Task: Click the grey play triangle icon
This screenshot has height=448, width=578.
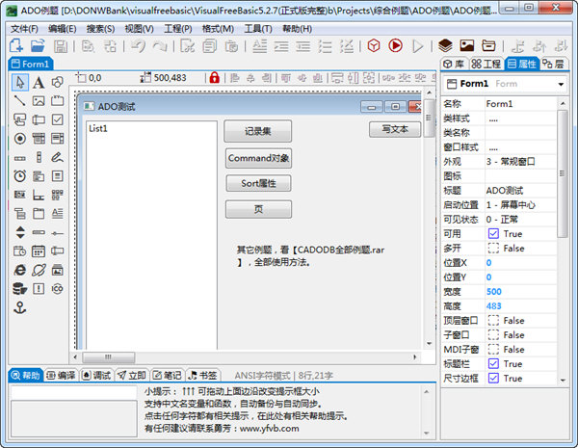Action: pos(418,46)
